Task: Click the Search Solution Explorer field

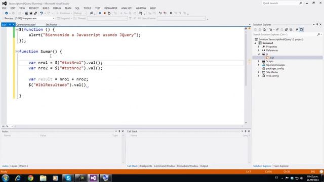Action: click(285, 34)
